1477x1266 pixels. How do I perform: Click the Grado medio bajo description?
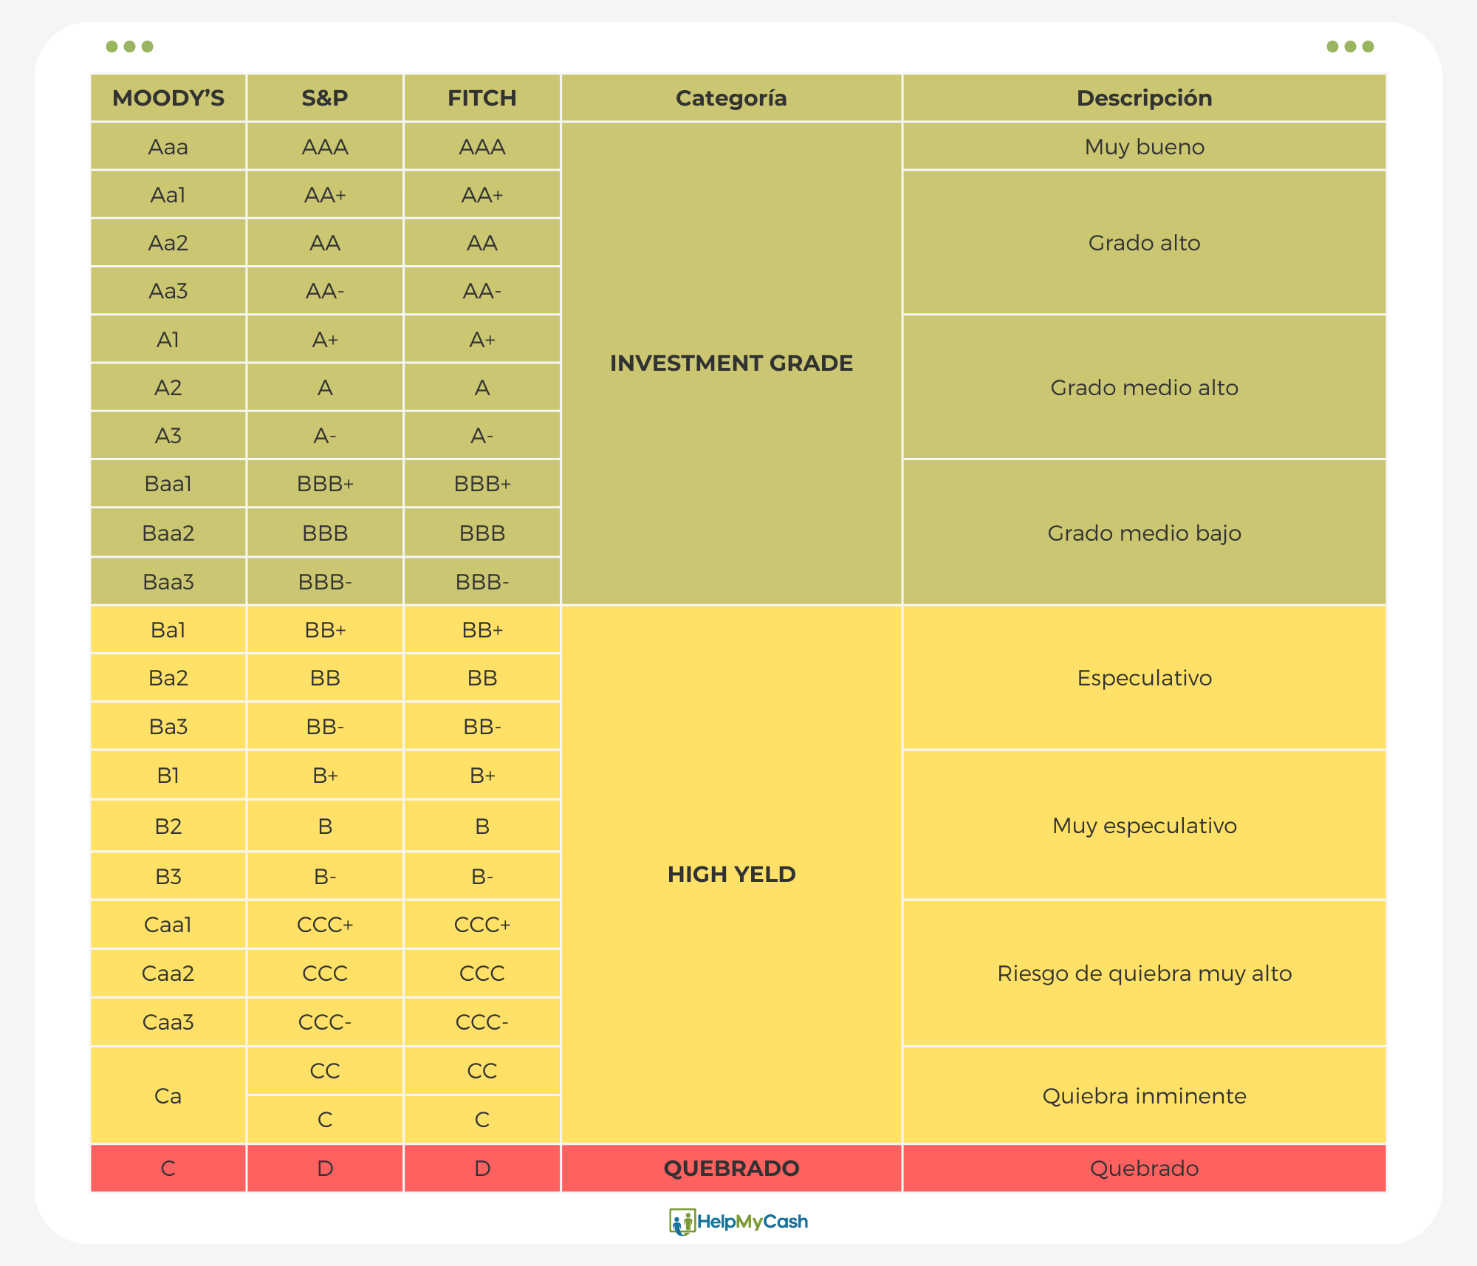pos(1145,533)
